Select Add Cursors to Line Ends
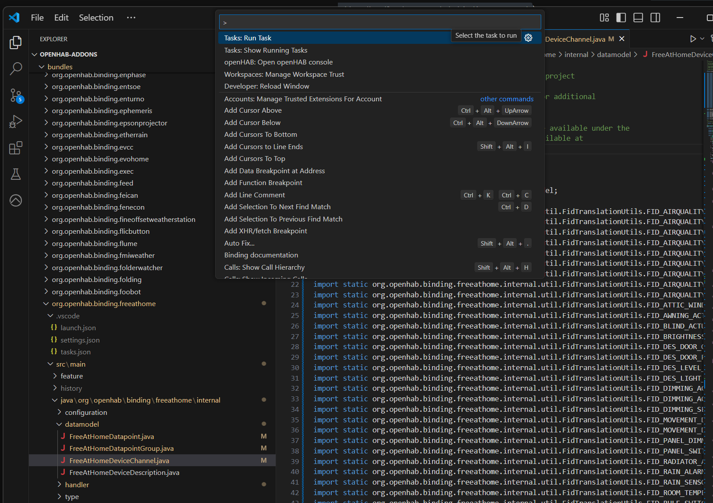Screen dimensions: 713x503 click(x=380, y=146)
